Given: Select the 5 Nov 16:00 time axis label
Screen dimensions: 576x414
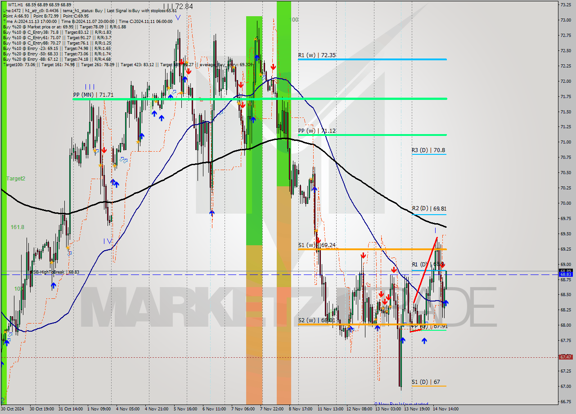Looking at the screenshot, I should click(185, 409).
